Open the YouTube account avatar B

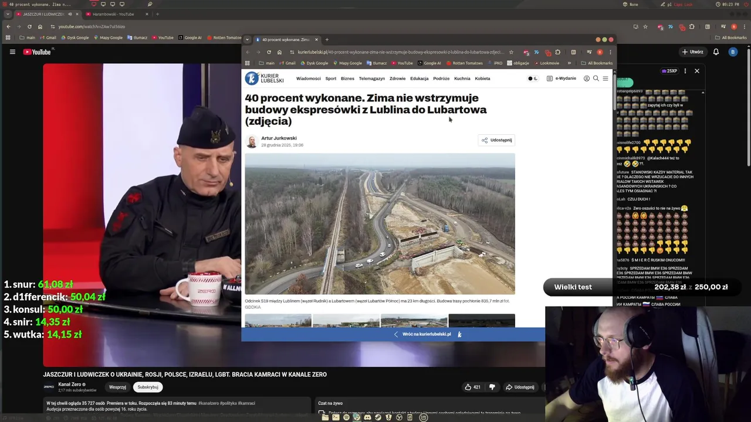pyautogui.click(x=733, y=52)
